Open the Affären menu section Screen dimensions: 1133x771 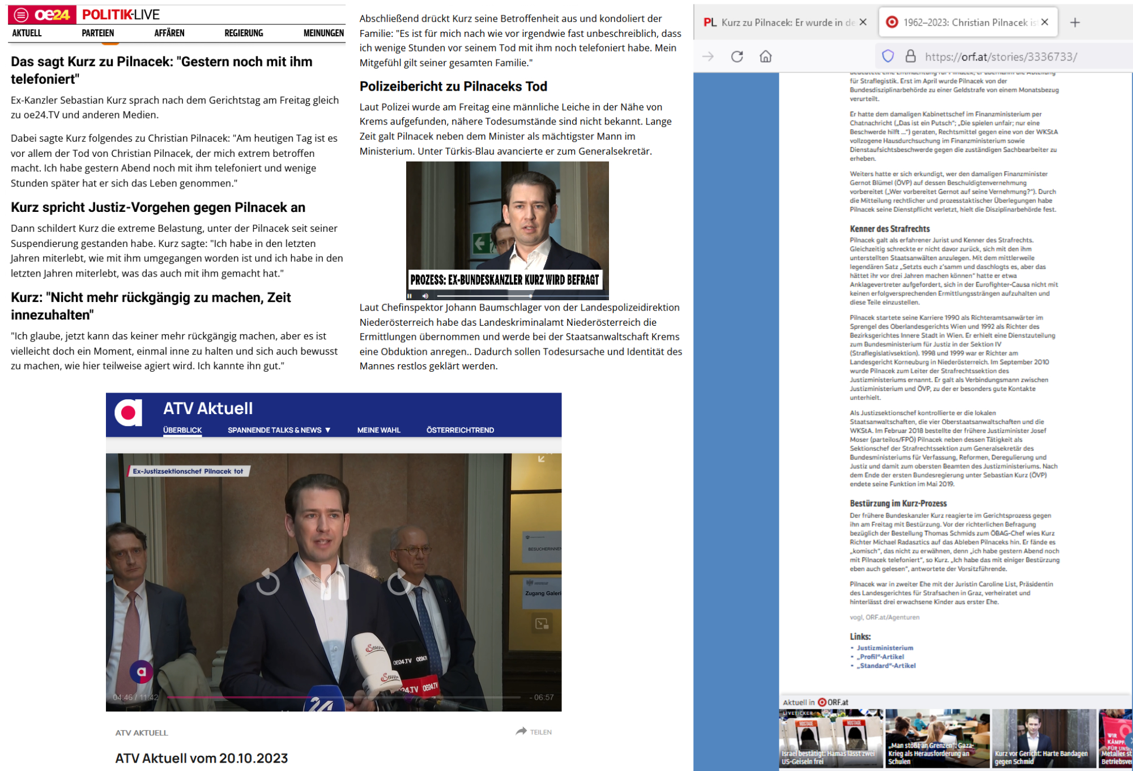point(169,33)
